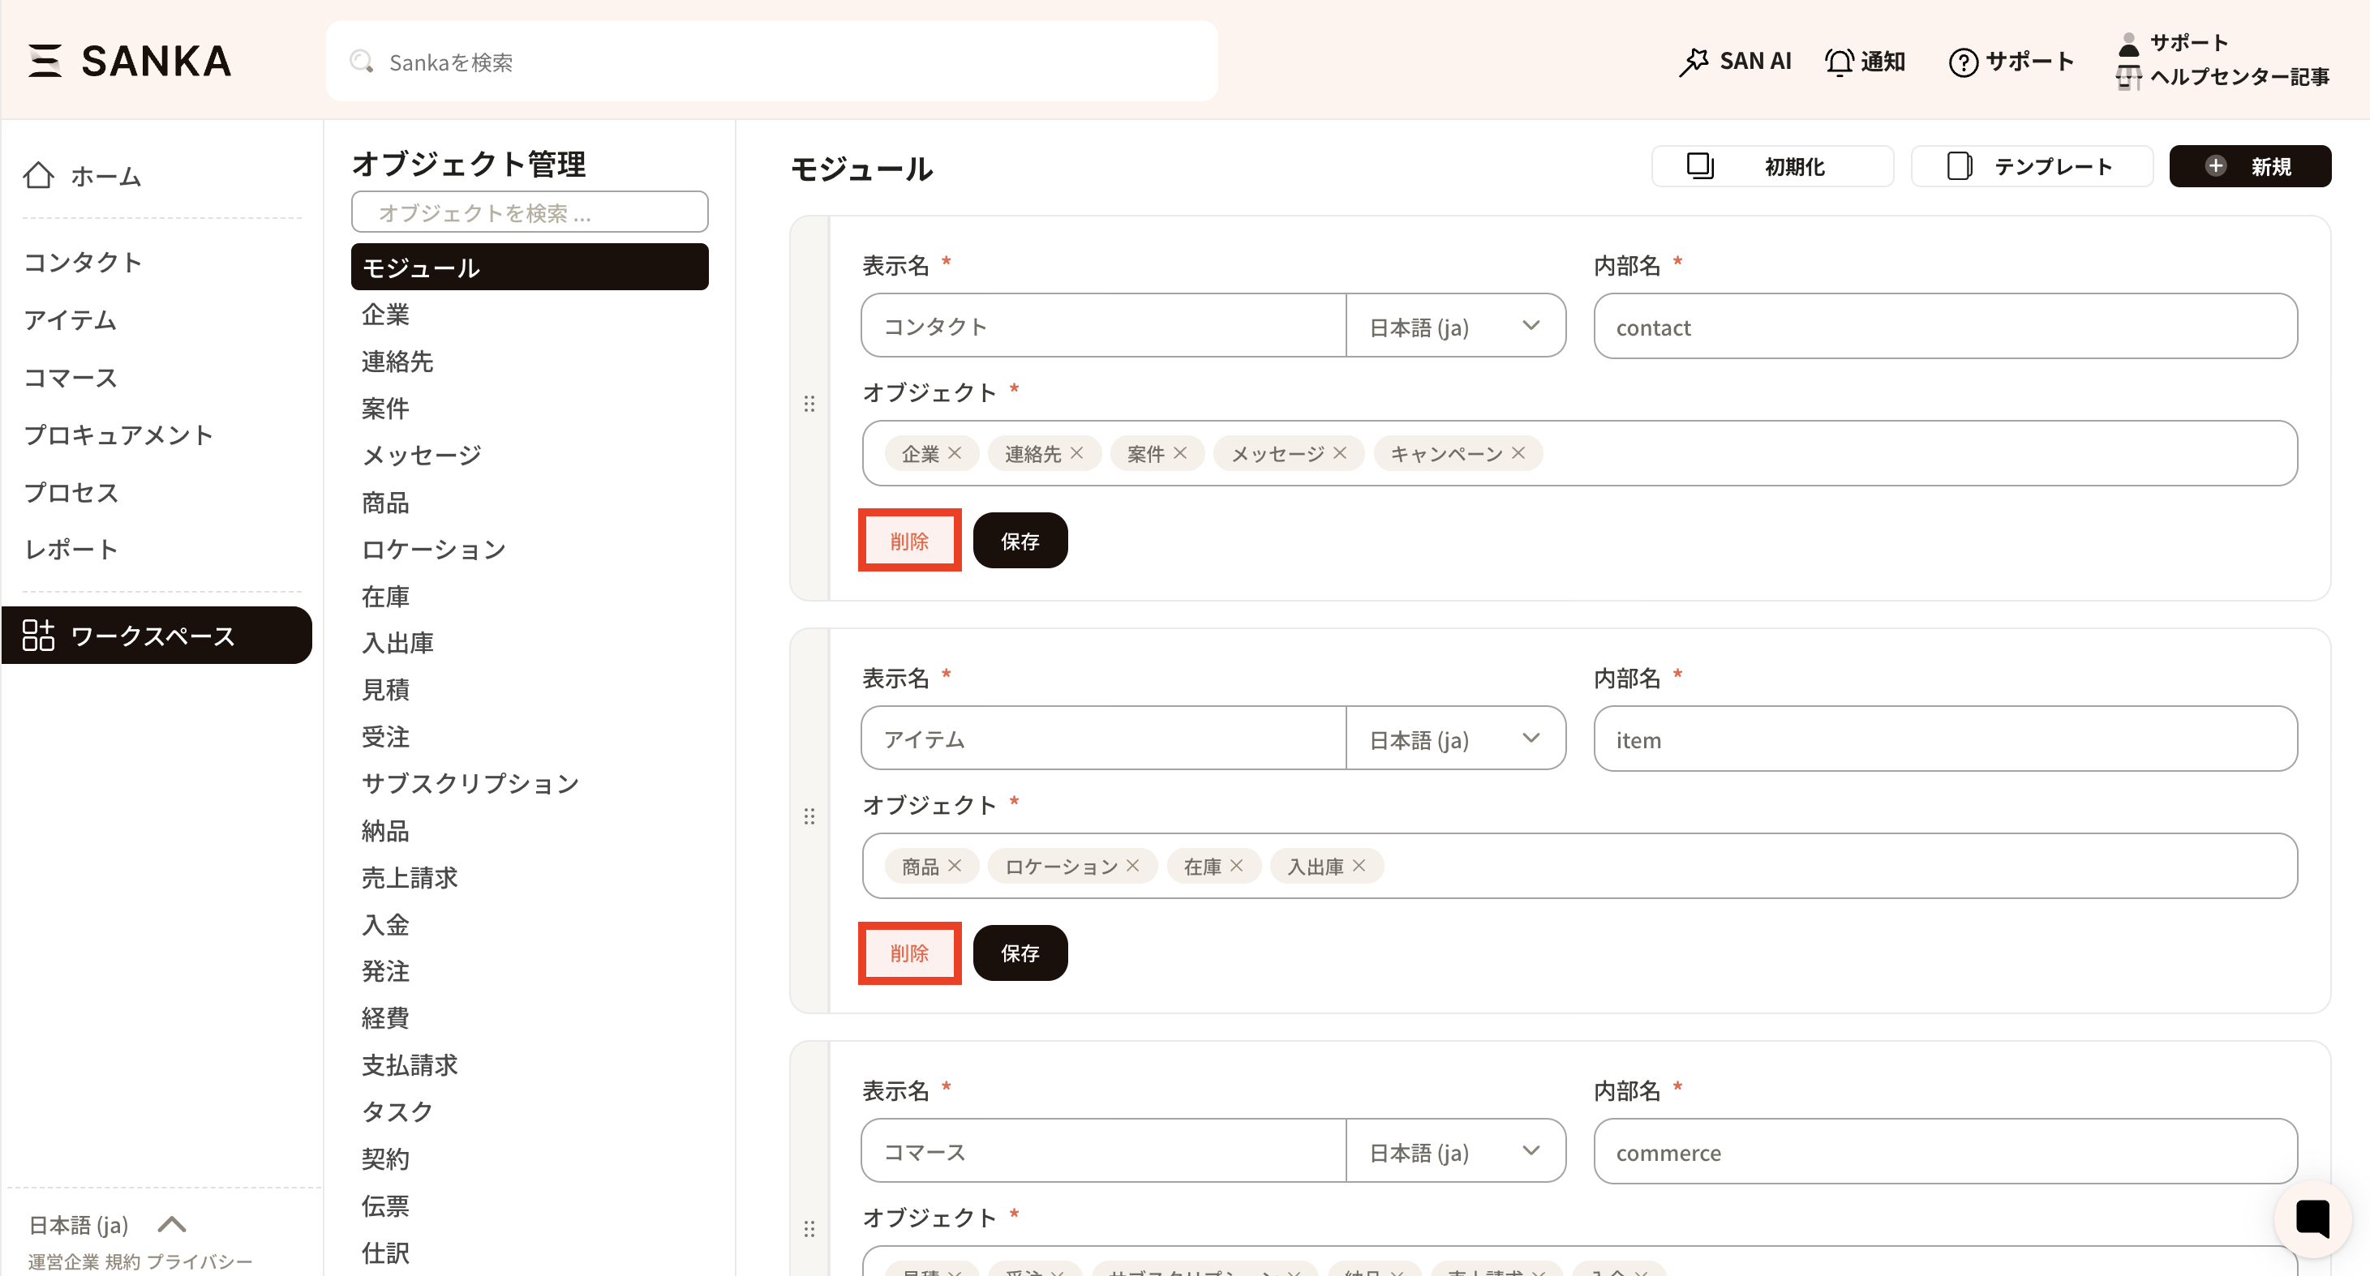2370x1276 pixels.
Task: Delete the コンタクト module with 削除
Action: [x=909, y=541]
